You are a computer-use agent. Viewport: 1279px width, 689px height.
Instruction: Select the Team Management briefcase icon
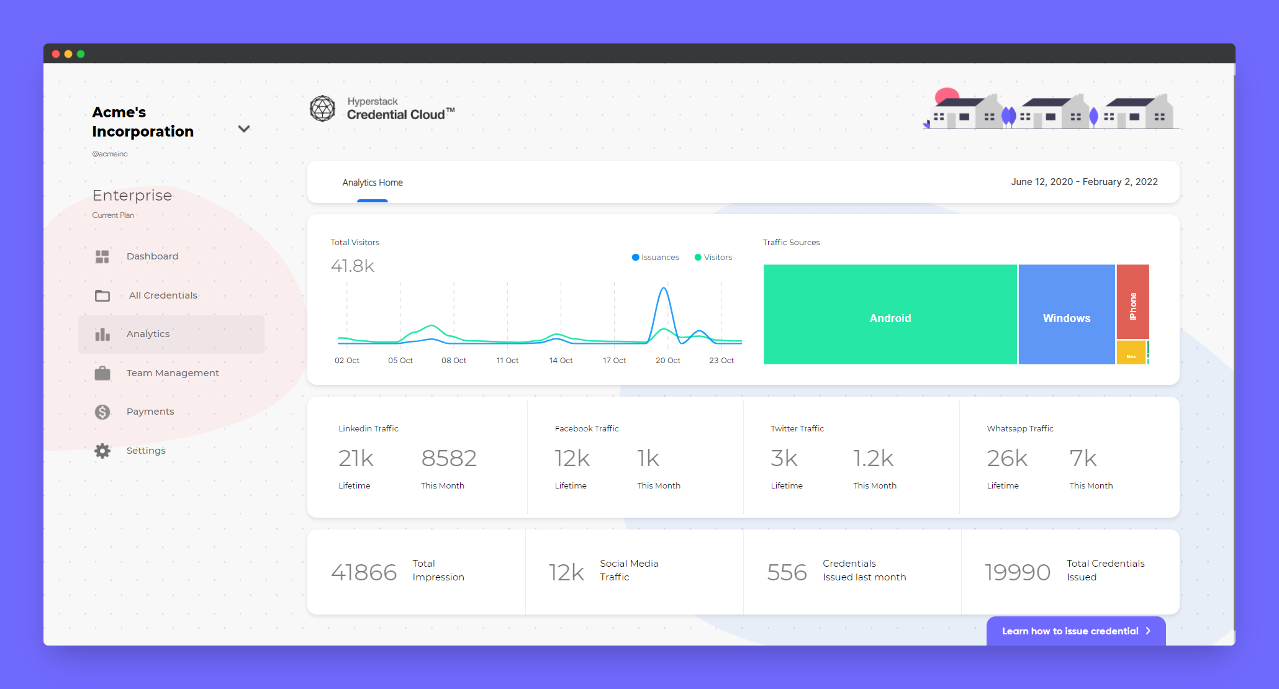(103, 372)
